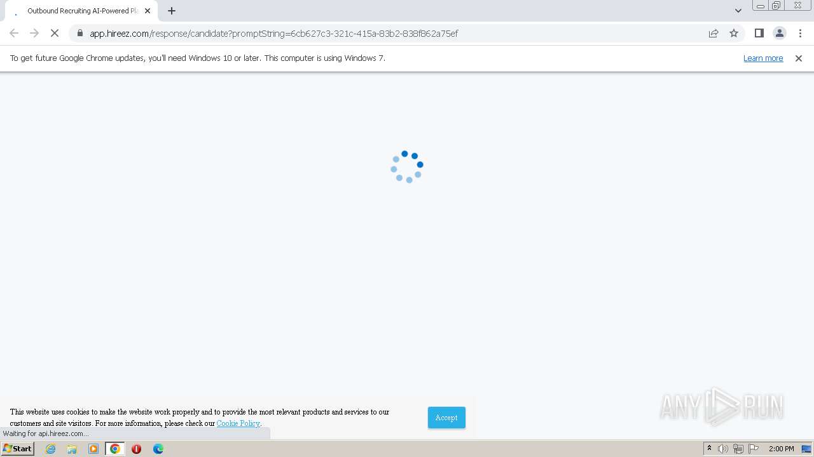The image size is (814, 457).
Task: Open Windows Explorer folder from taskbar
Action: click(x=72, y=449)
